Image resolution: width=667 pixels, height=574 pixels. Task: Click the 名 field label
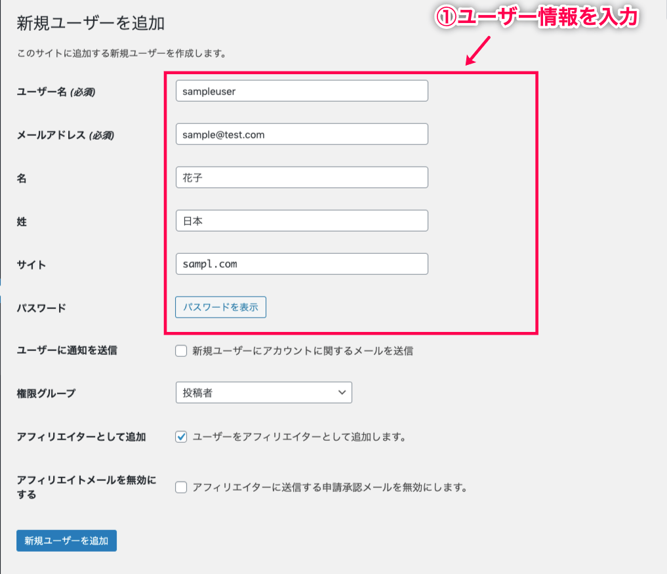(x=22, y=178)
